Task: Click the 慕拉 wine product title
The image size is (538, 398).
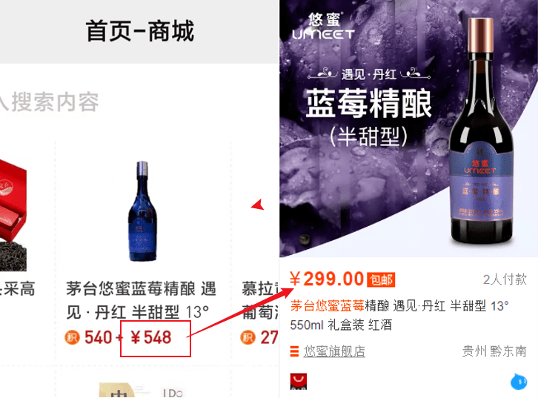Action: tap(259, 300)
